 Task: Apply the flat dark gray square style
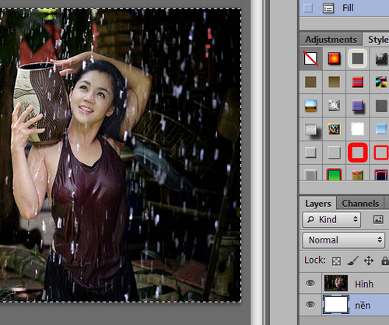click(x=381, y=106)
